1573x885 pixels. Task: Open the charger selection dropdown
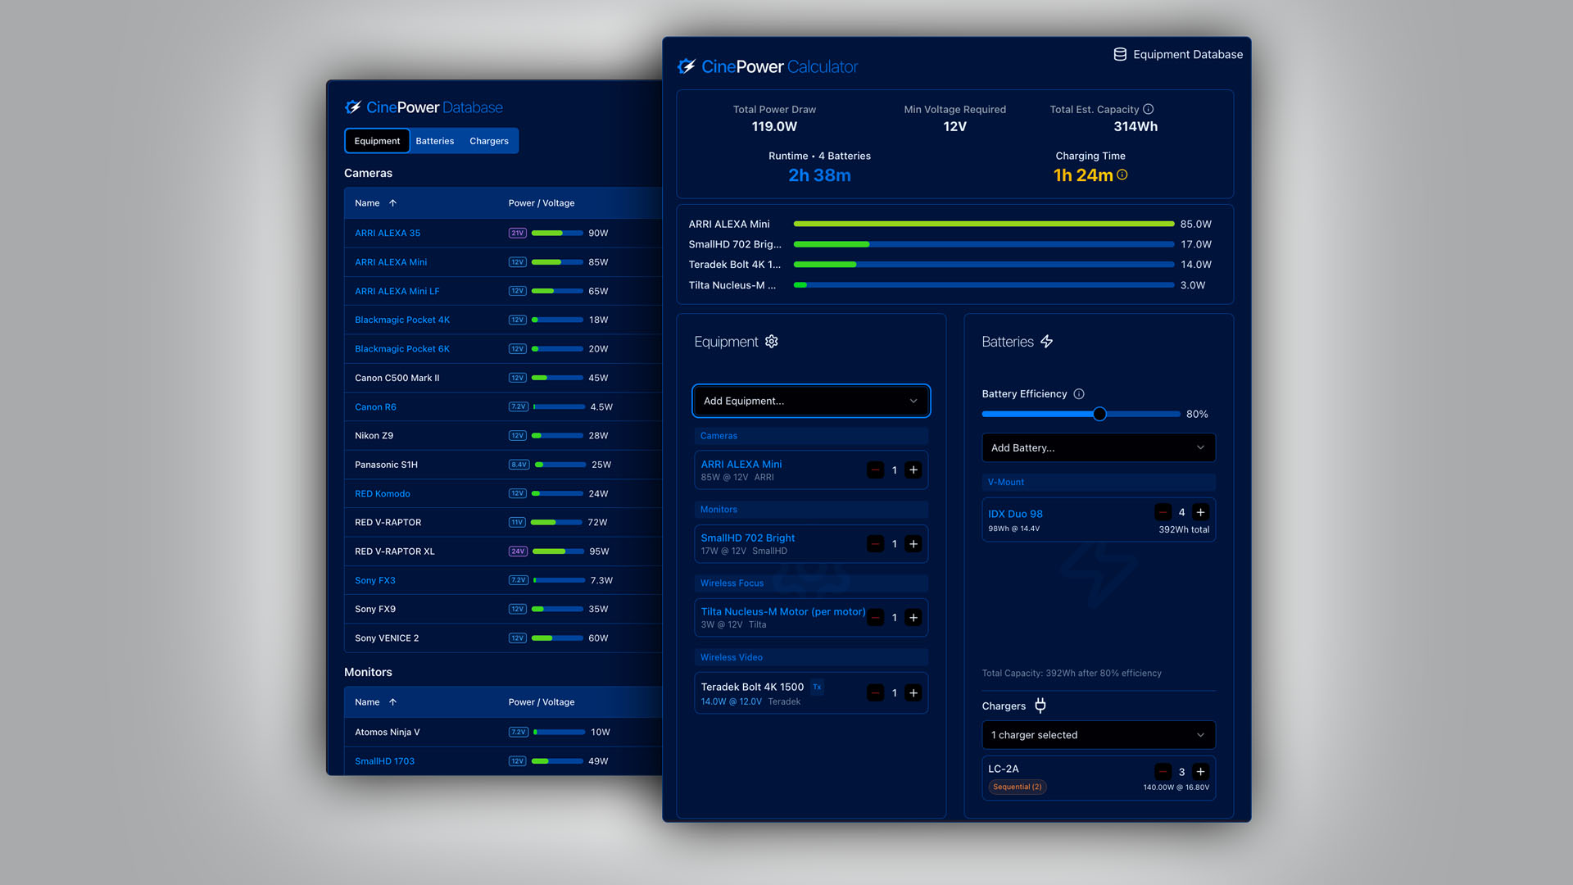pyautogui.click(x=1099, y=735)
